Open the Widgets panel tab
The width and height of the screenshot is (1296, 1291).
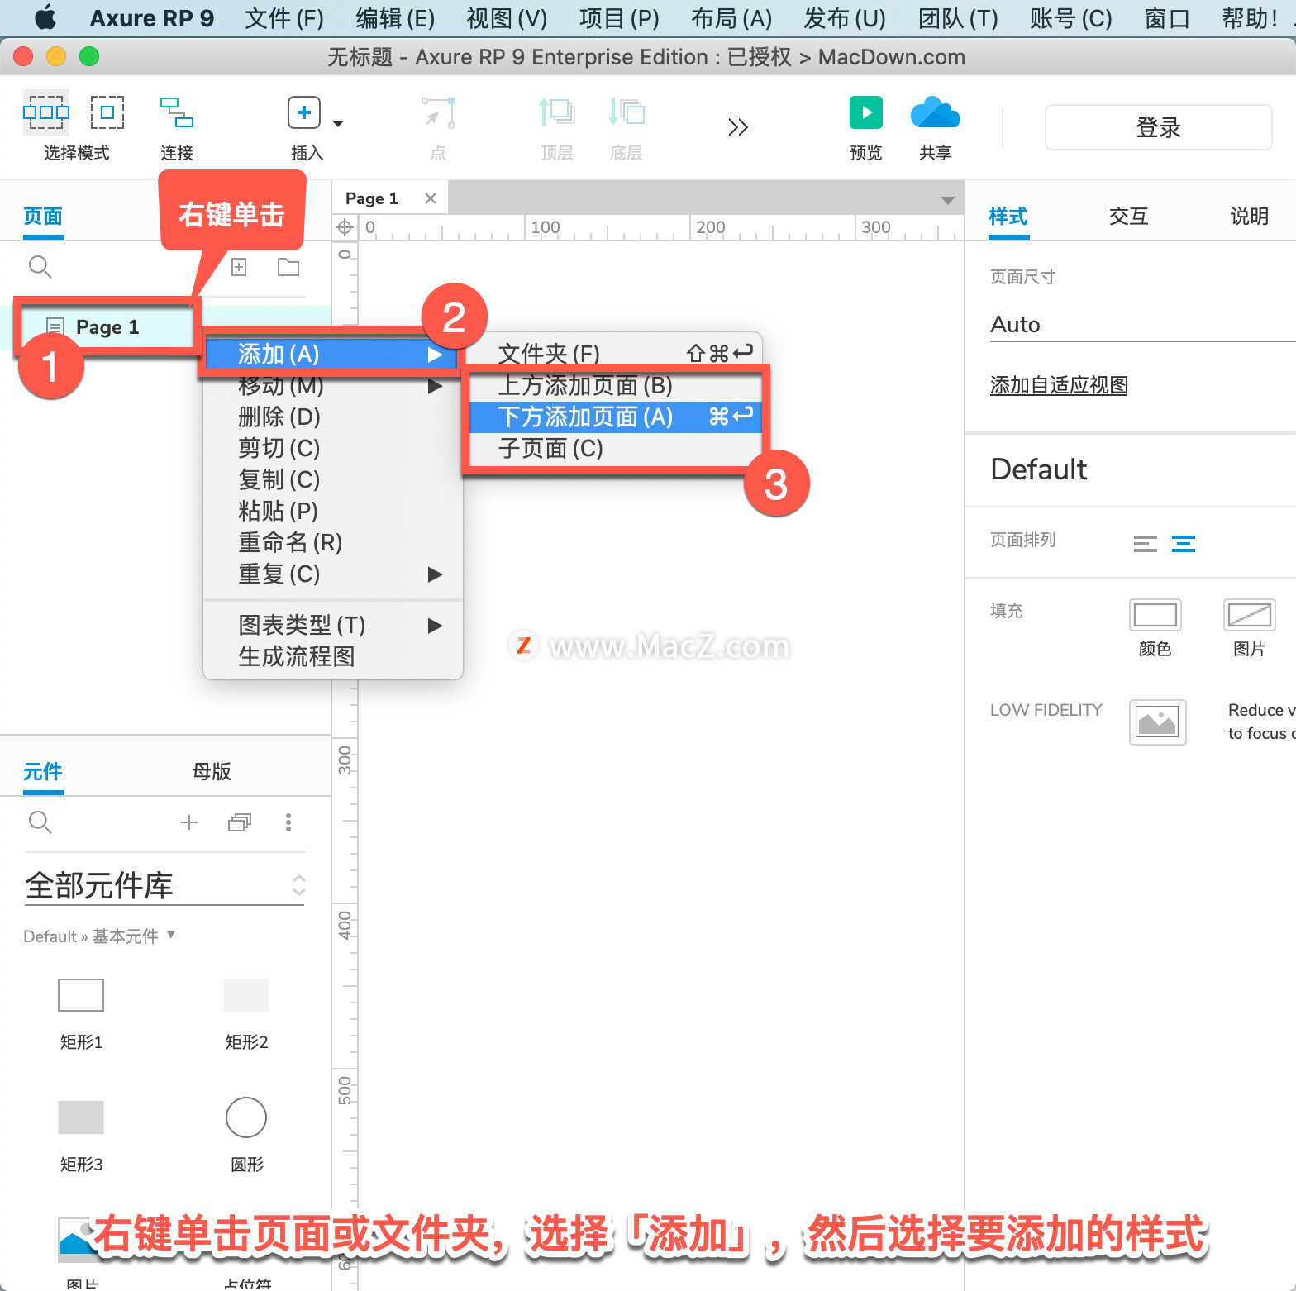click(43, 772)
